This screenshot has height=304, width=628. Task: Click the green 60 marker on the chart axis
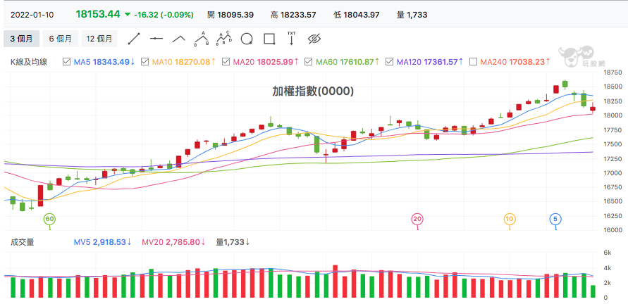(49, 219)
